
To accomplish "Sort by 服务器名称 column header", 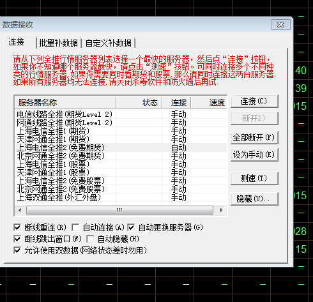I will 65,103.
